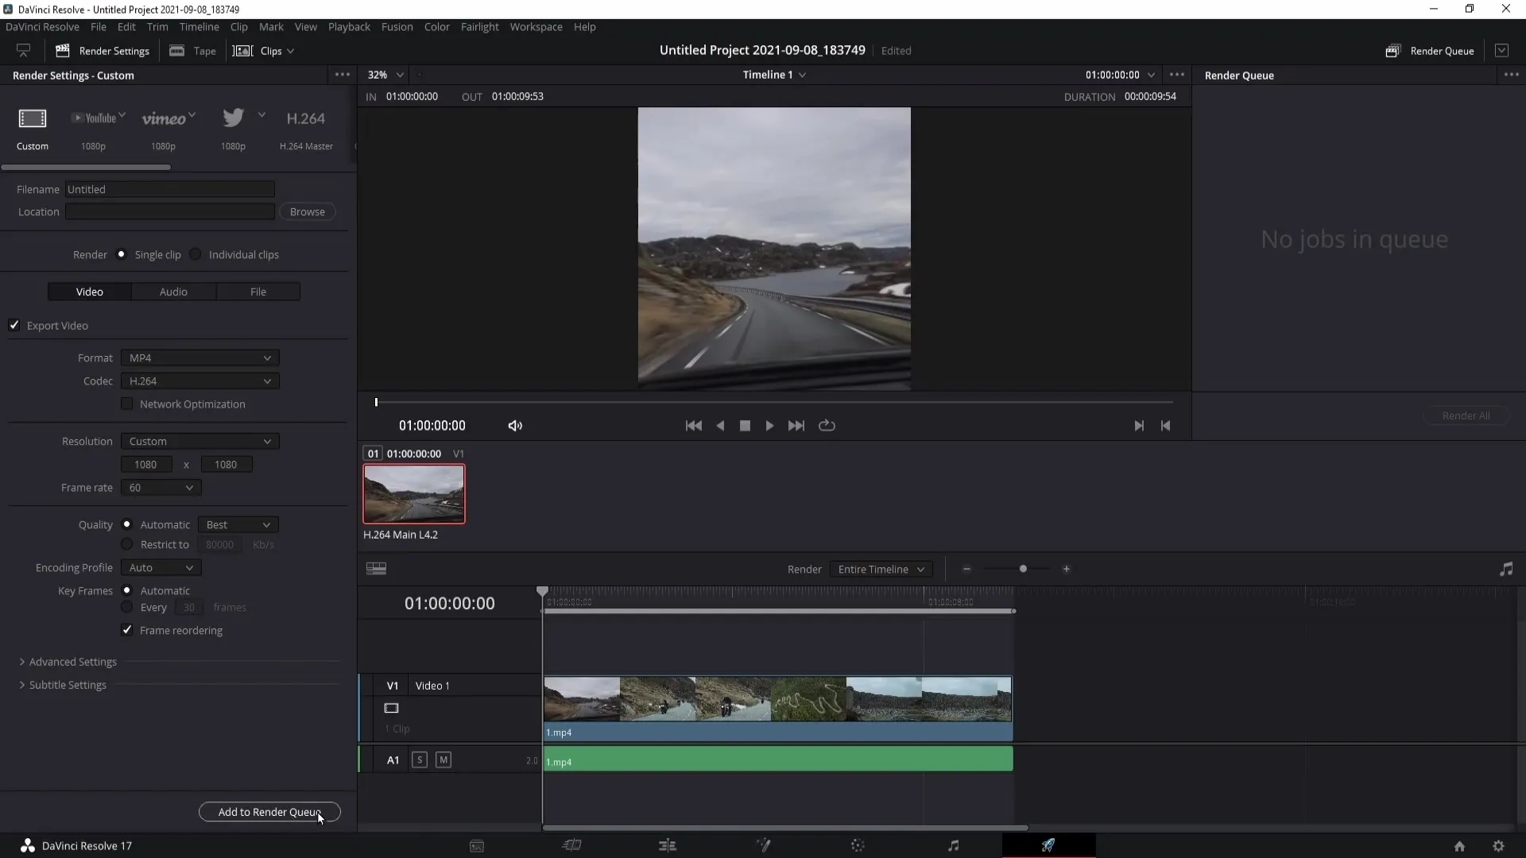Select Automatic quality radio button
The width and height of the screenshot is (1526, 858).
coord(126,524)
